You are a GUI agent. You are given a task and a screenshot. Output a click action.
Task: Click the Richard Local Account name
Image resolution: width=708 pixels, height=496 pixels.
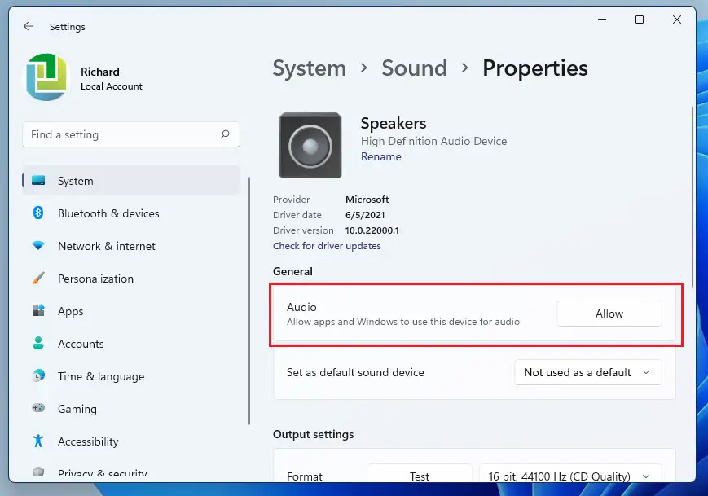coord(111,78)
